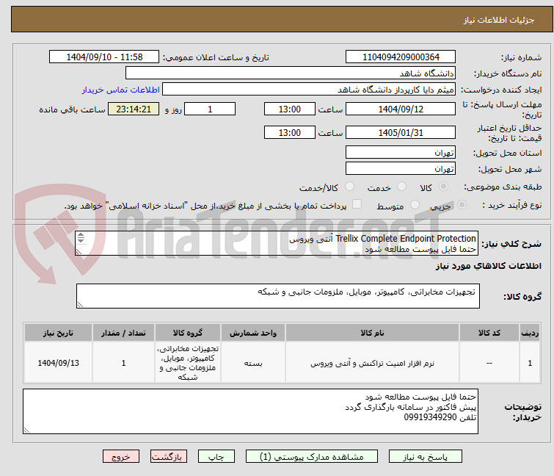Select the 'متوسط' purchase type radio
554x476 pixels.
point(415,205)
